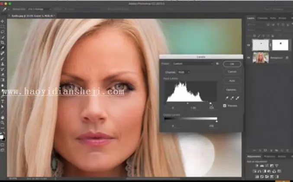Open the Quick Mask mode icon
Viewport: 293px width, 182px height.
tap(3, 145)
